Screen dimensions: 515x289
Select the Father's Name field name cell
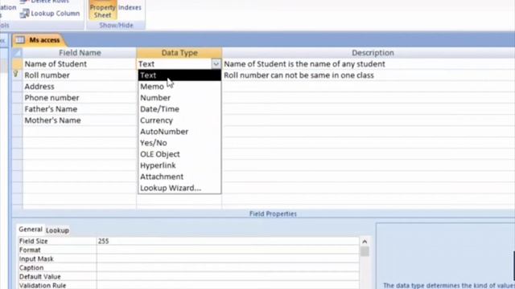(x=80, y=109)
